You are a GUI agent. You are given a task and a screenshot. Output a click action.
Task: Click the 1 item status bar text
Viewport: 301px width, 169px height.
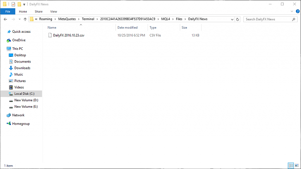8,166
